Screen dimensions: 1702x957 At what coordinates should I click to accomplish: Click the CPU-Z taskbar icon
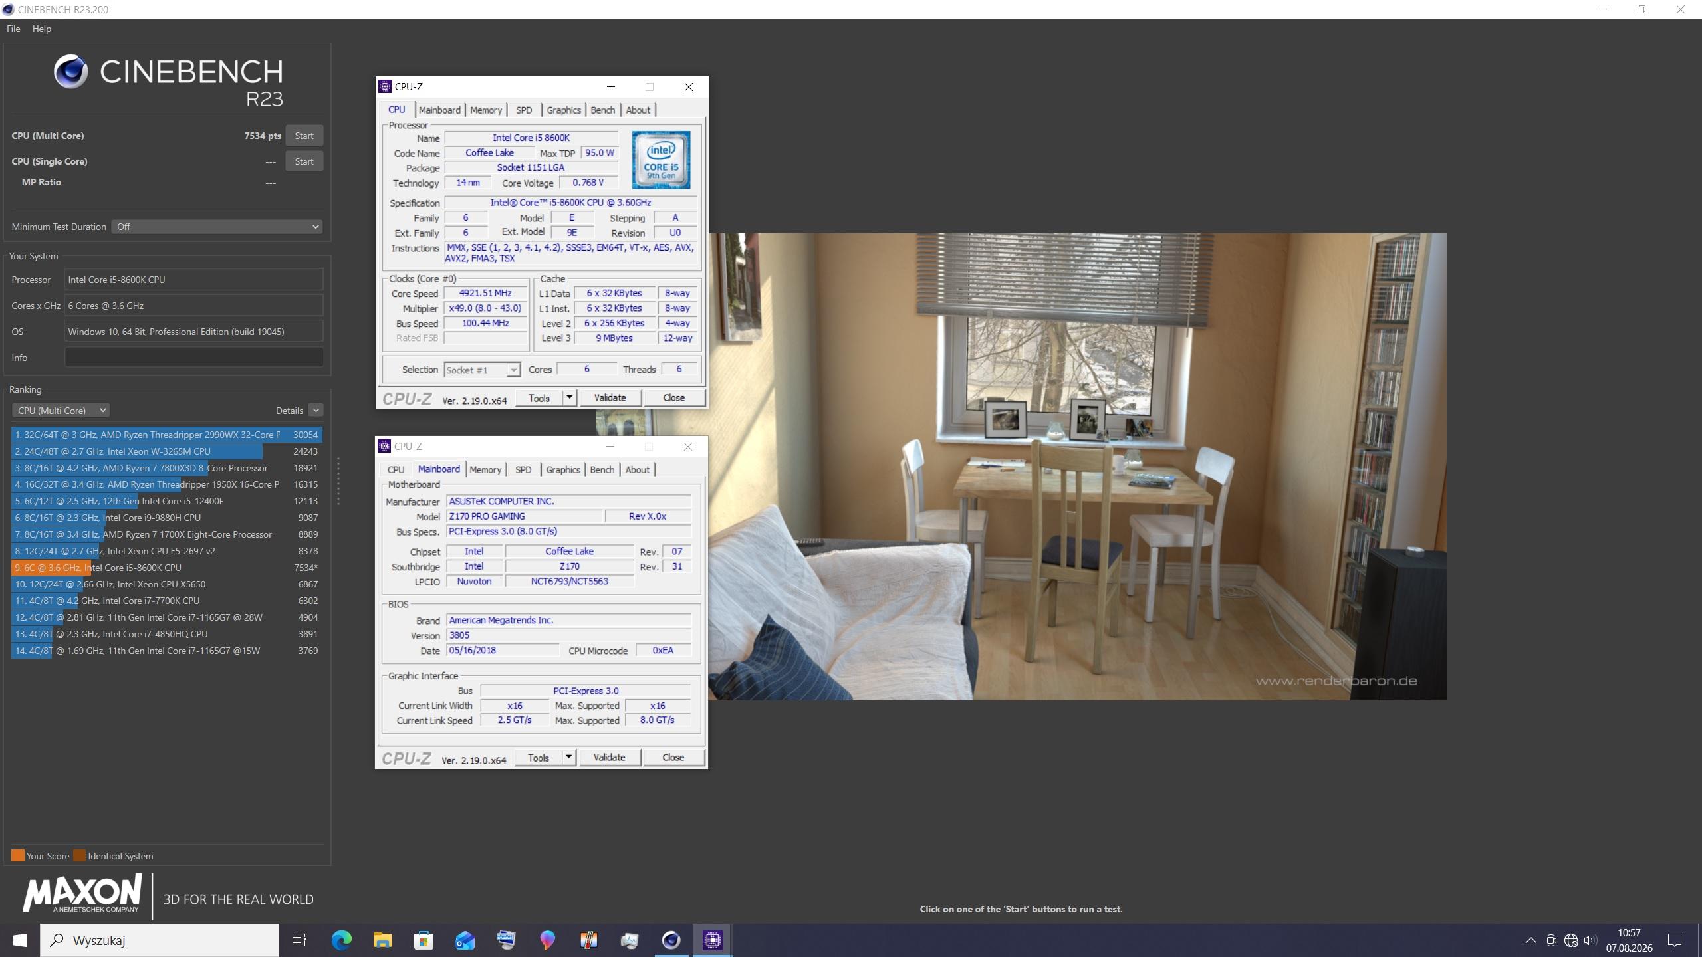(x=712, y=940)
